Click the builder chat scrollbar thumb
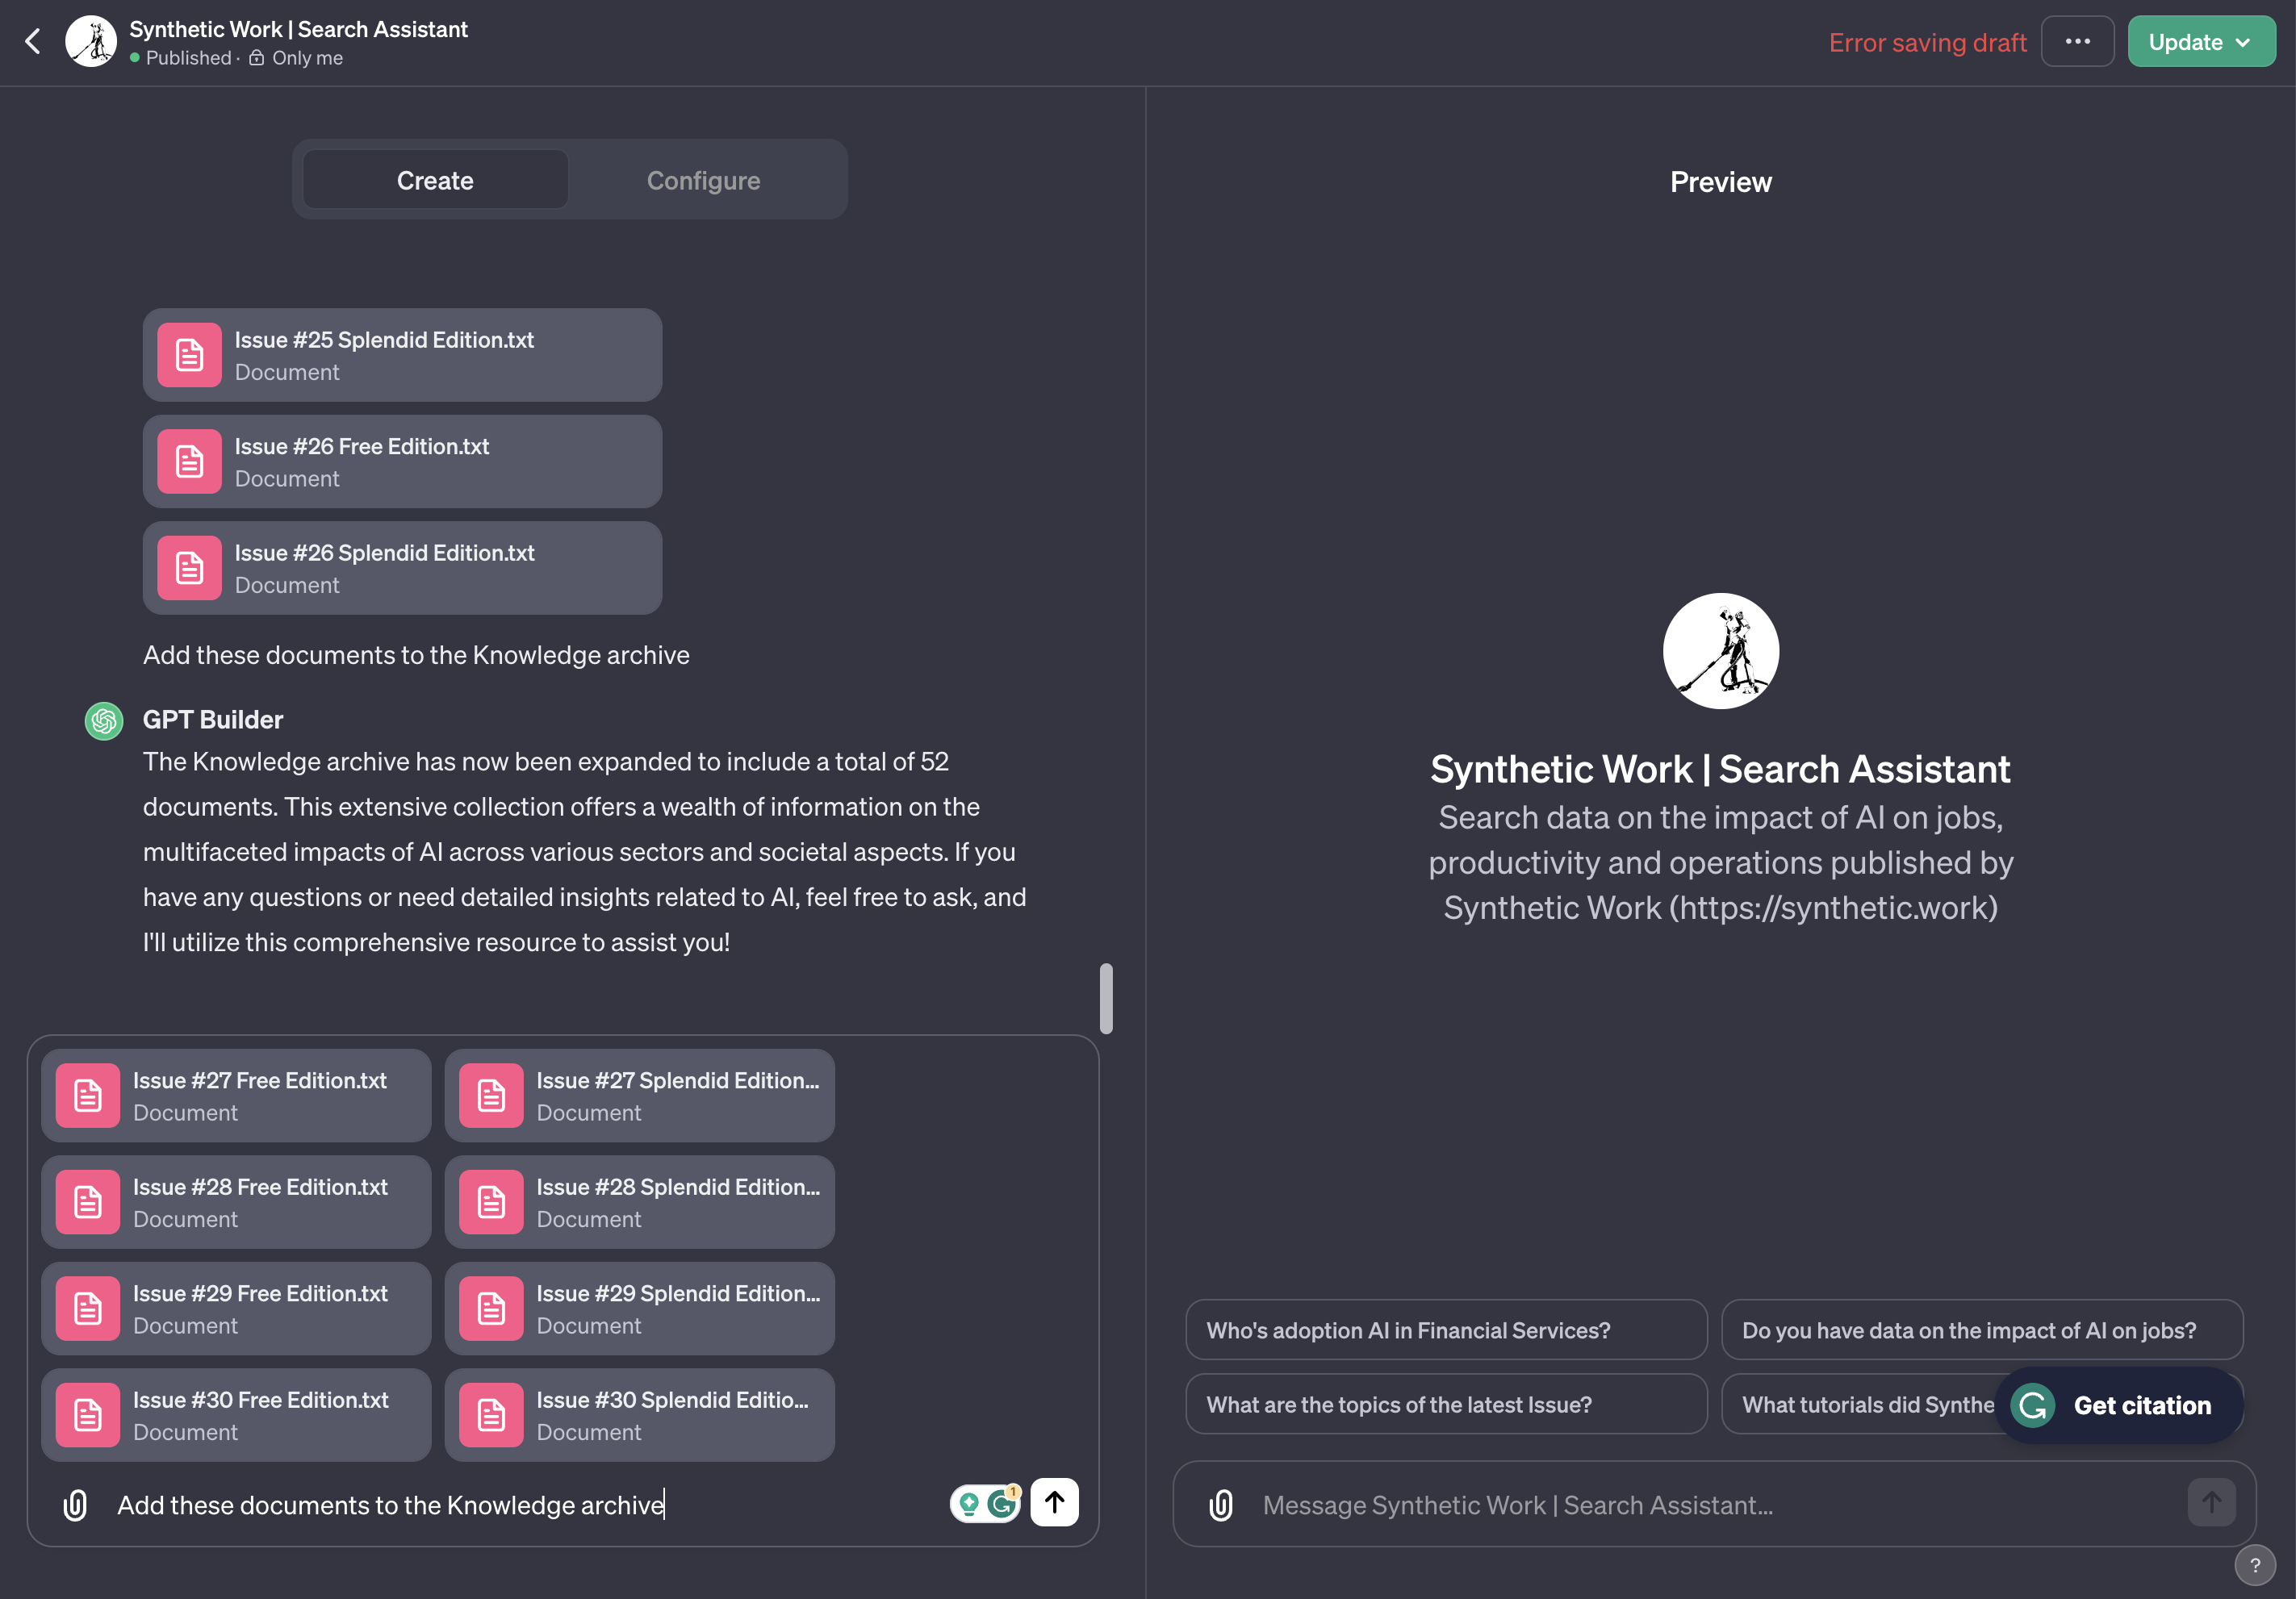 pyautogui.click(x=1105, y=999)
